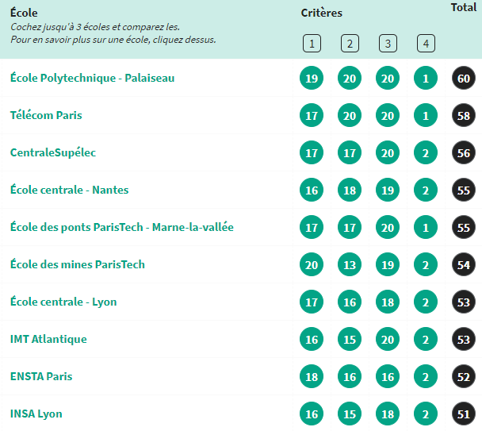Click criterion 1 header box
The height and width of the screenshot is (431, 482).
pyautogui.click(x=312, y=44)
